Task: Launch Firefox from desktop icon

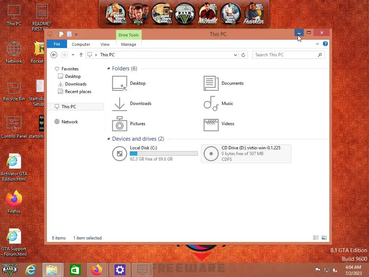Action: (14, 202)
